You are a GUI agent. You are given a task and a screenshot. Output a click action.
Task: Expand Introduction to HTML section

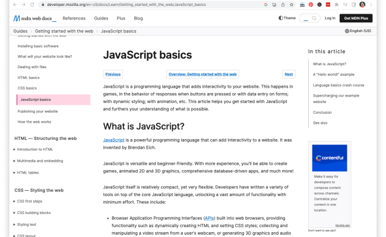pos(33,149)
